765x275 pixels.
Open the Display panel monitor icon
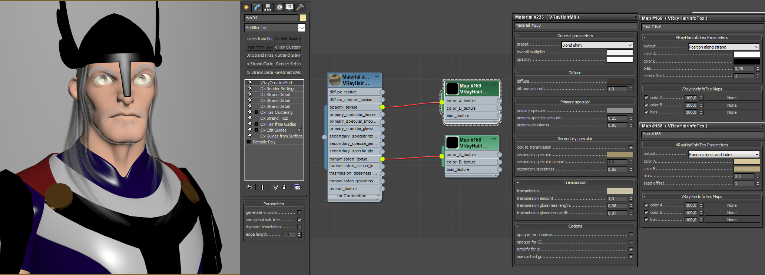289,7
